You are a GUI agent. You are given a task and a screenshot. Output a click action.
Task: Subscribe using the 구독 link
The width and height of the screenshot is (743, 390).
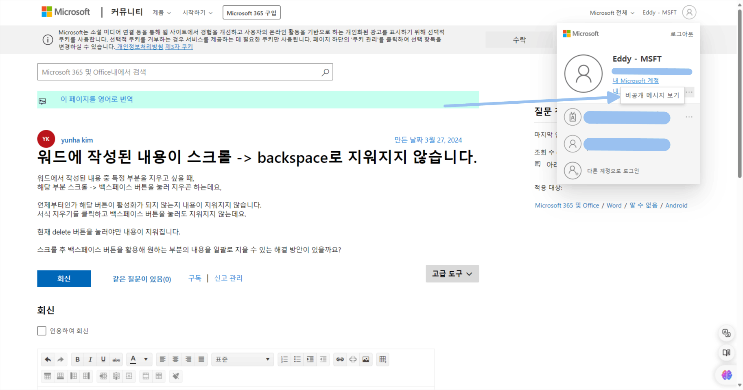pos(194,278)
